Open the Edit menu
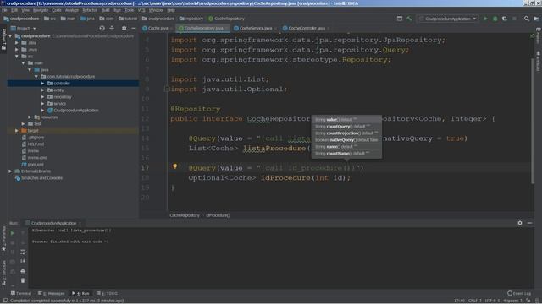This screenshot has height=304, width=542. tap(14, 10)
